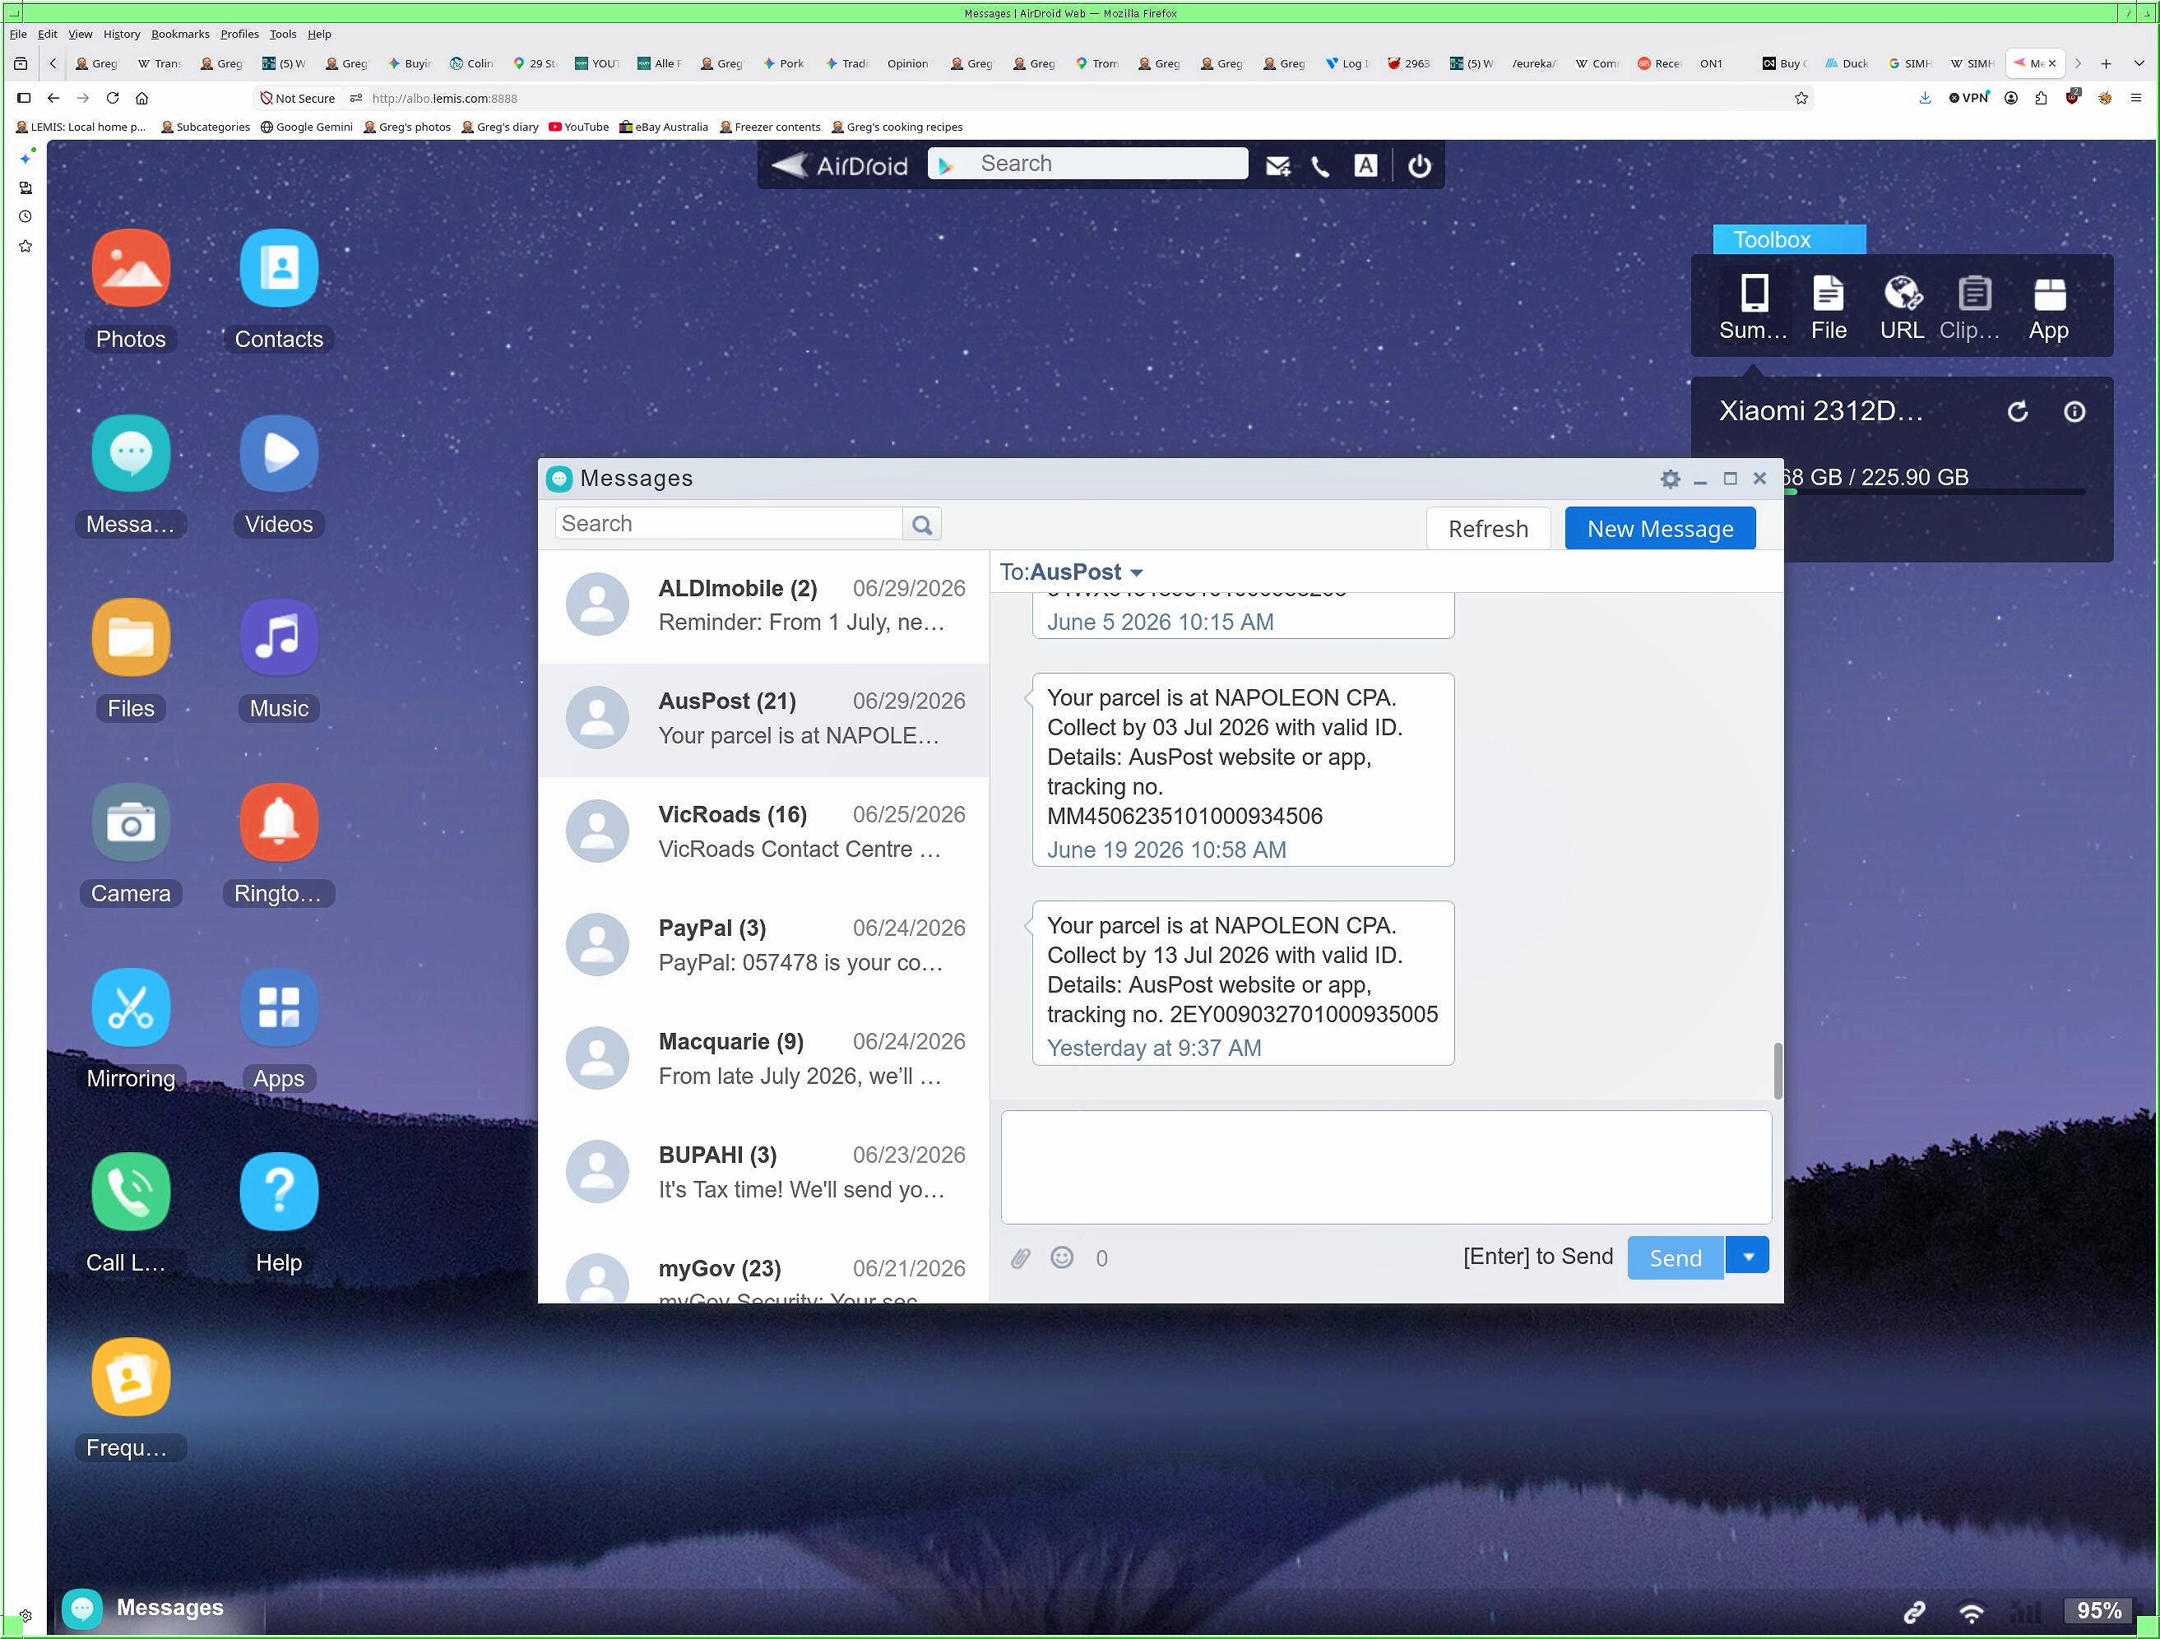This screenshot has width=2160, height=1639.
Task: Open Firefox list all tabs dropdown
Action: 2139,63
